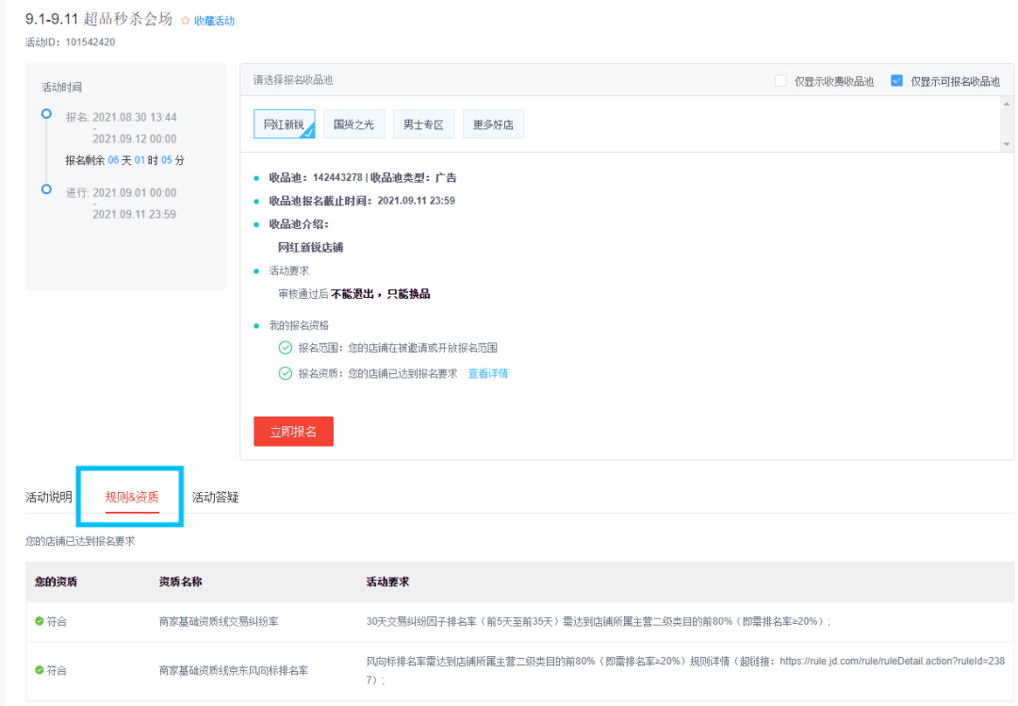Click the pool list scroll-up arrow
Screen dimensions: 1018x706
pyautogui.click(x=1006, y=104)
